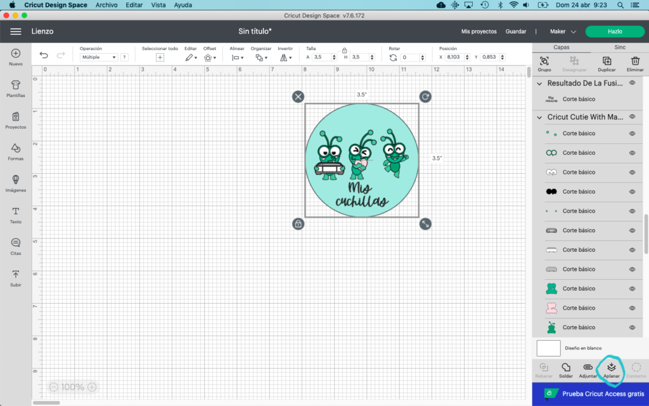Viewport: 649px width, 406px height.
Task: Click the green Hazlo button
Action: 615,32
